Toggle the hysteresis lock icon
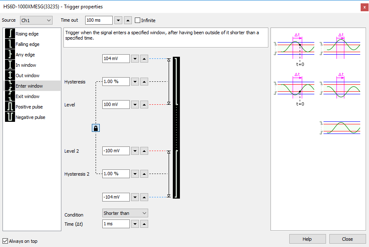 click(x=96, y=128)
